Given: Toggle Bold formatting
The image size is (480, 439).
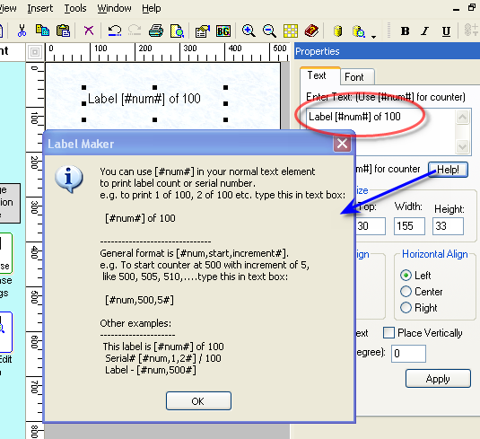Looking at the screenshot, I should [405, 31].
